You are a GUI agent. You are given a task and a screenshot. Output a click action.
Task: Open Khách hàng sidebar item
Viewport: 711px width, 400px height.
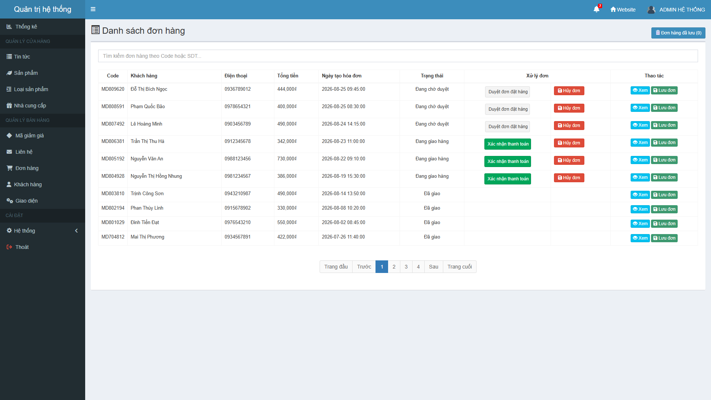tap(43, 184)
